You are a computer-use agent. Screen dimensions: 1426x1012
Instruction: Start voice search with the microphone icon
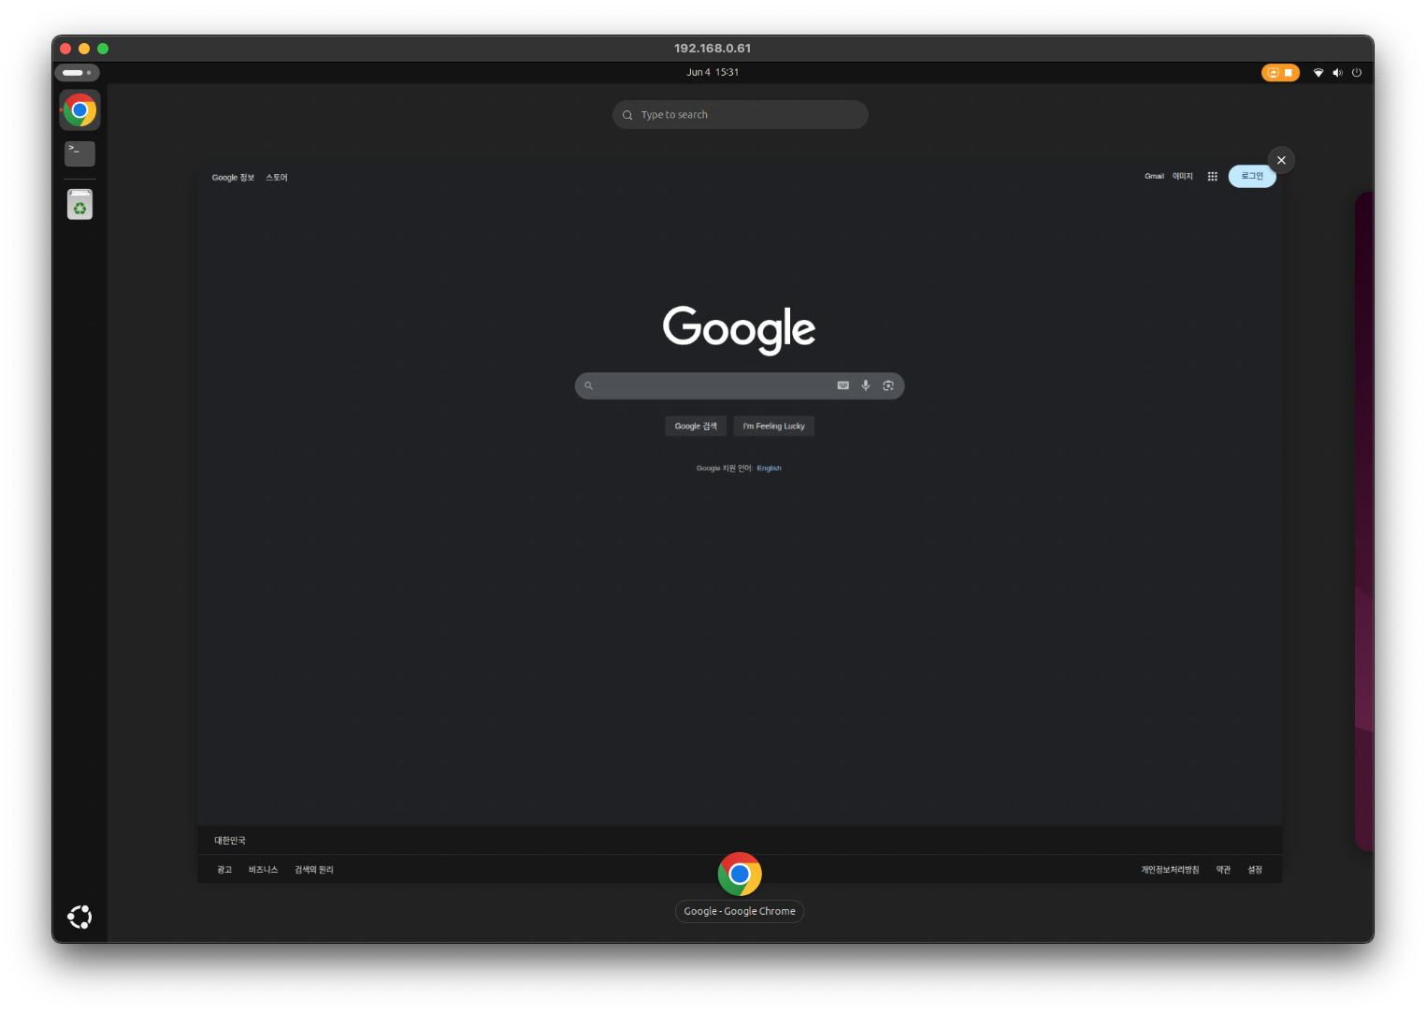point(866,385)
